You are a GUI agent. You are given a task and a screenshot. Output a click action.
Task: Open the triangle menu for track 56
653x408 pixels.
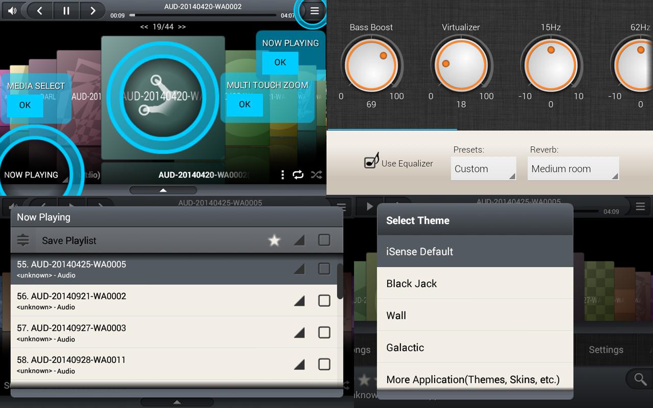coord(299,301)
